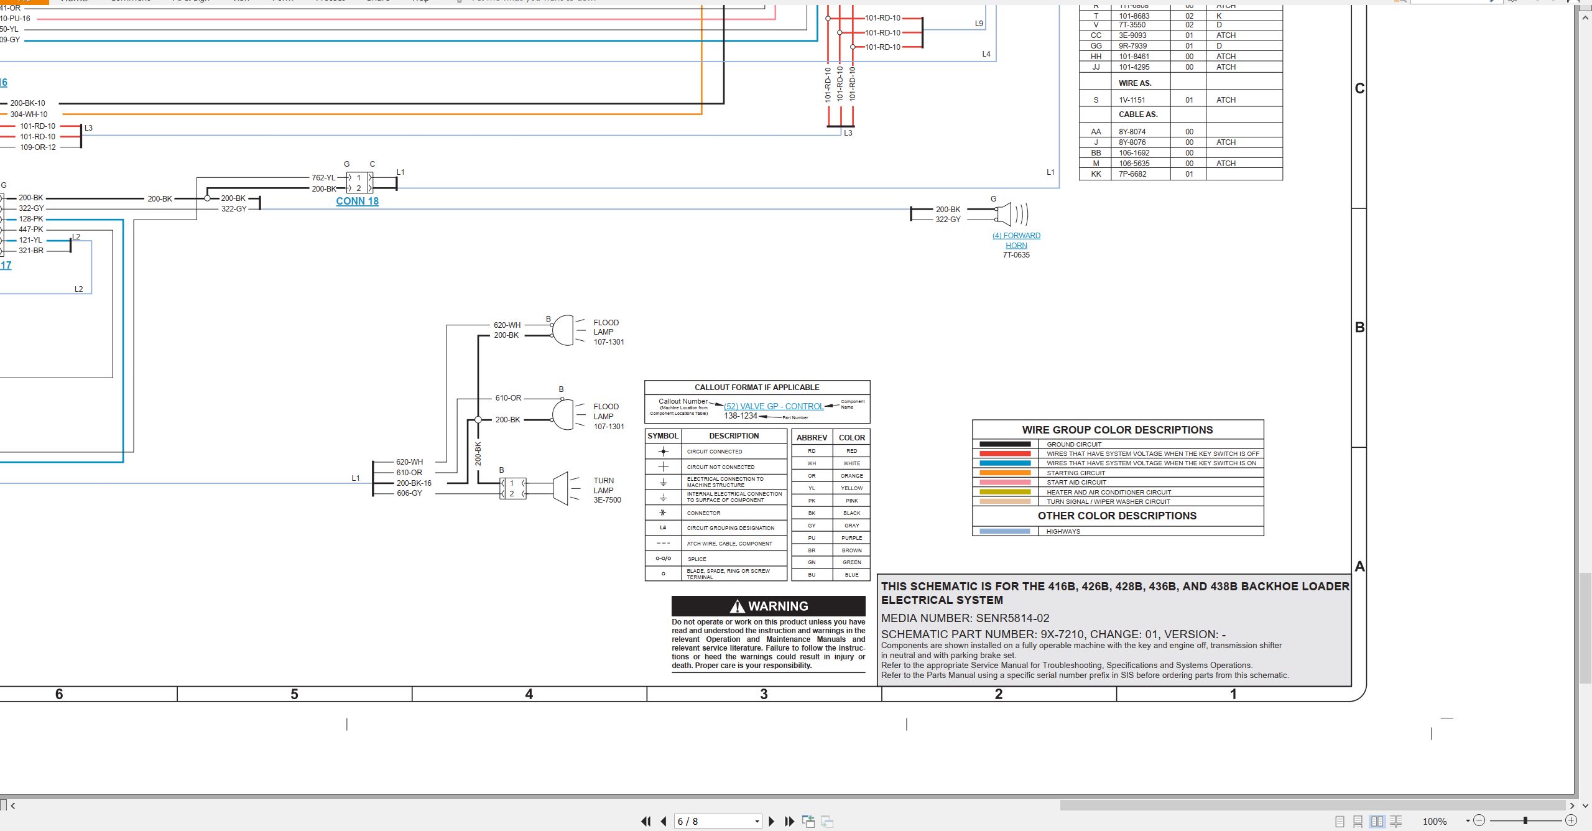Click the scroll right arrow
This screenshot has width=1592, height=831.
1572,805
